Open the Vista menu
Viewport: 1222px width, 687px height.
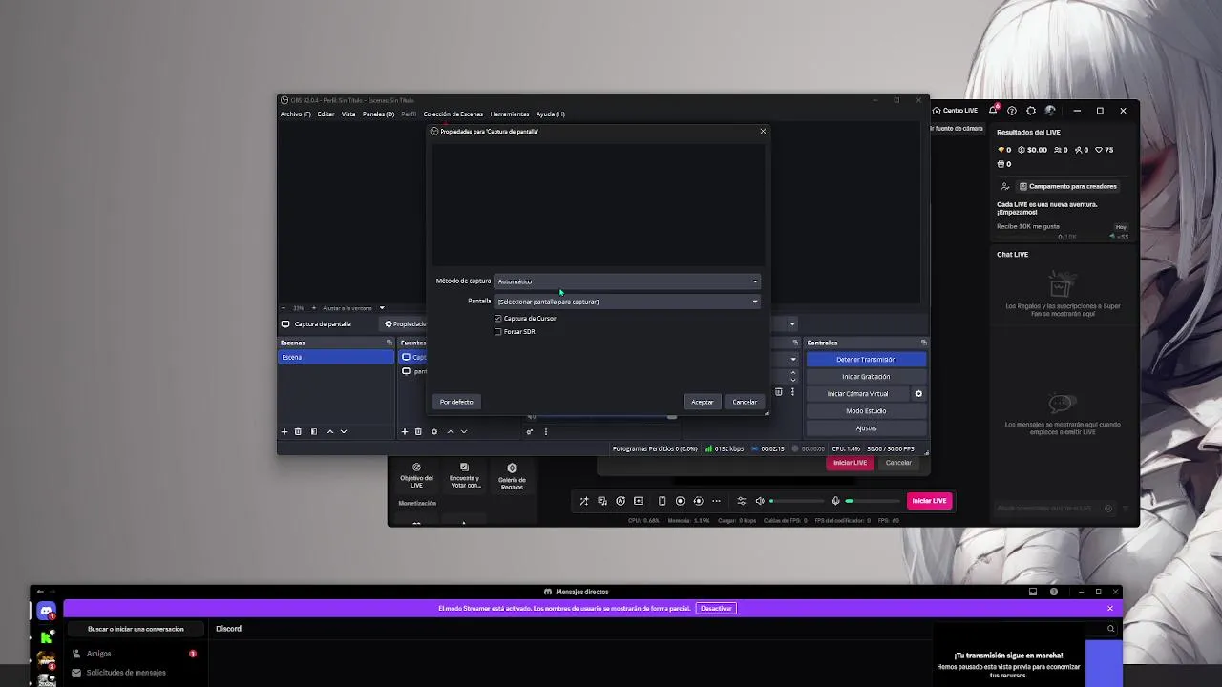click(348, 114)
